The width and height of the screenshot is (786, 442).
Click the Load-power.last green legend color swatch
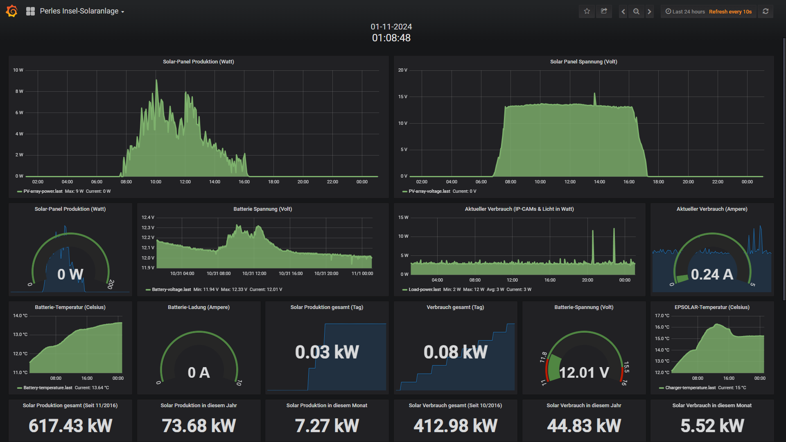pyautogui.click(x=405, y=290)
